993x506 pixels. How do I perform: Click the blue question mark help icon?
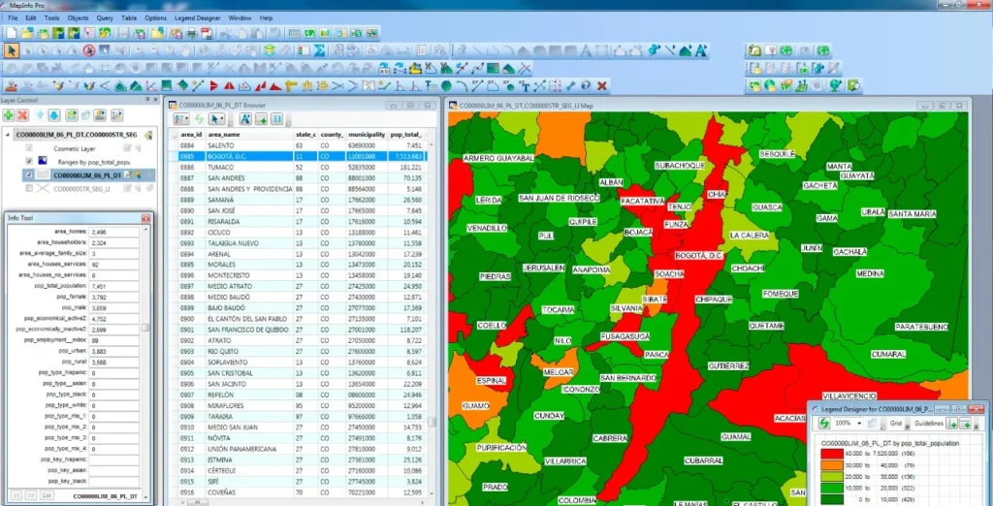(x=586, y=85)
